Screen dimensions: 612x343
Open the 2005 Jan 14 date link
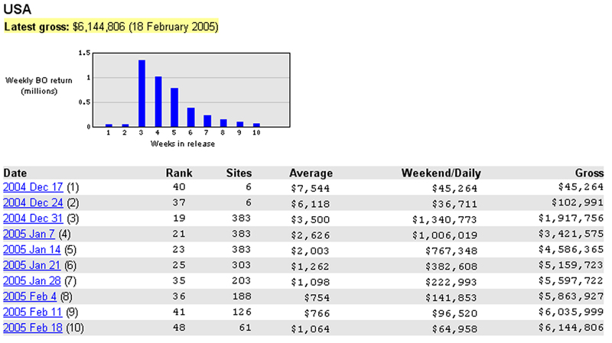tap(31, 250)
